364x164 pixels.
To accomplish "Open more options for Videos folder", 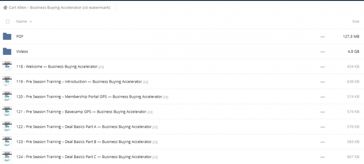I will pyautogui.click(x=323, y=52).
